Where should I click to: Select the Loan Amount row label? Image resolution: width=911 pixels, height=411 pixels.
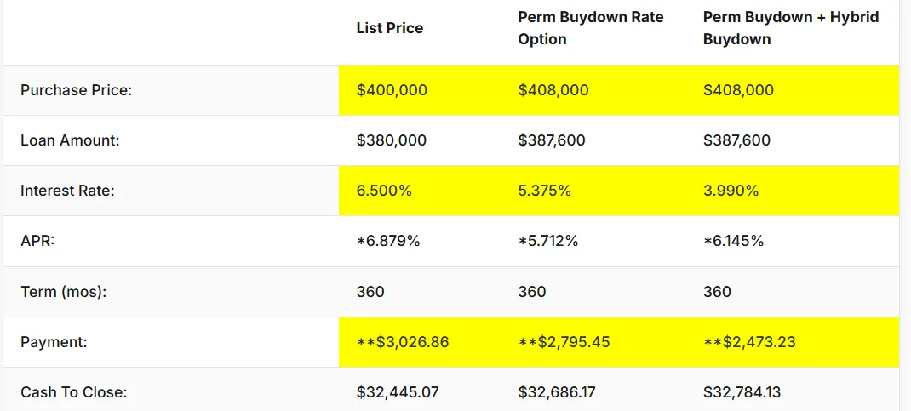(x=70, y=140)
